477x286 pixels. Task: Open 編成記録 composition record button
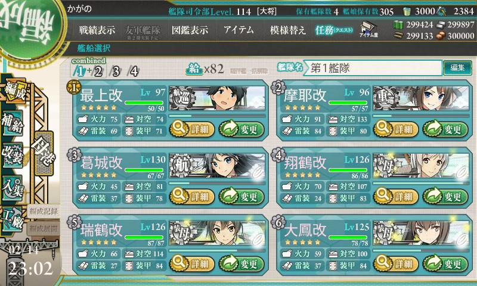(43, 212)
